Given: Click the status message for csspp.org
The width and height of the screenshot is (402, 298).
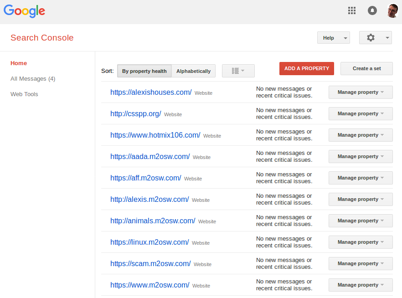Looking at the screenshot, I should click(284, 113).
